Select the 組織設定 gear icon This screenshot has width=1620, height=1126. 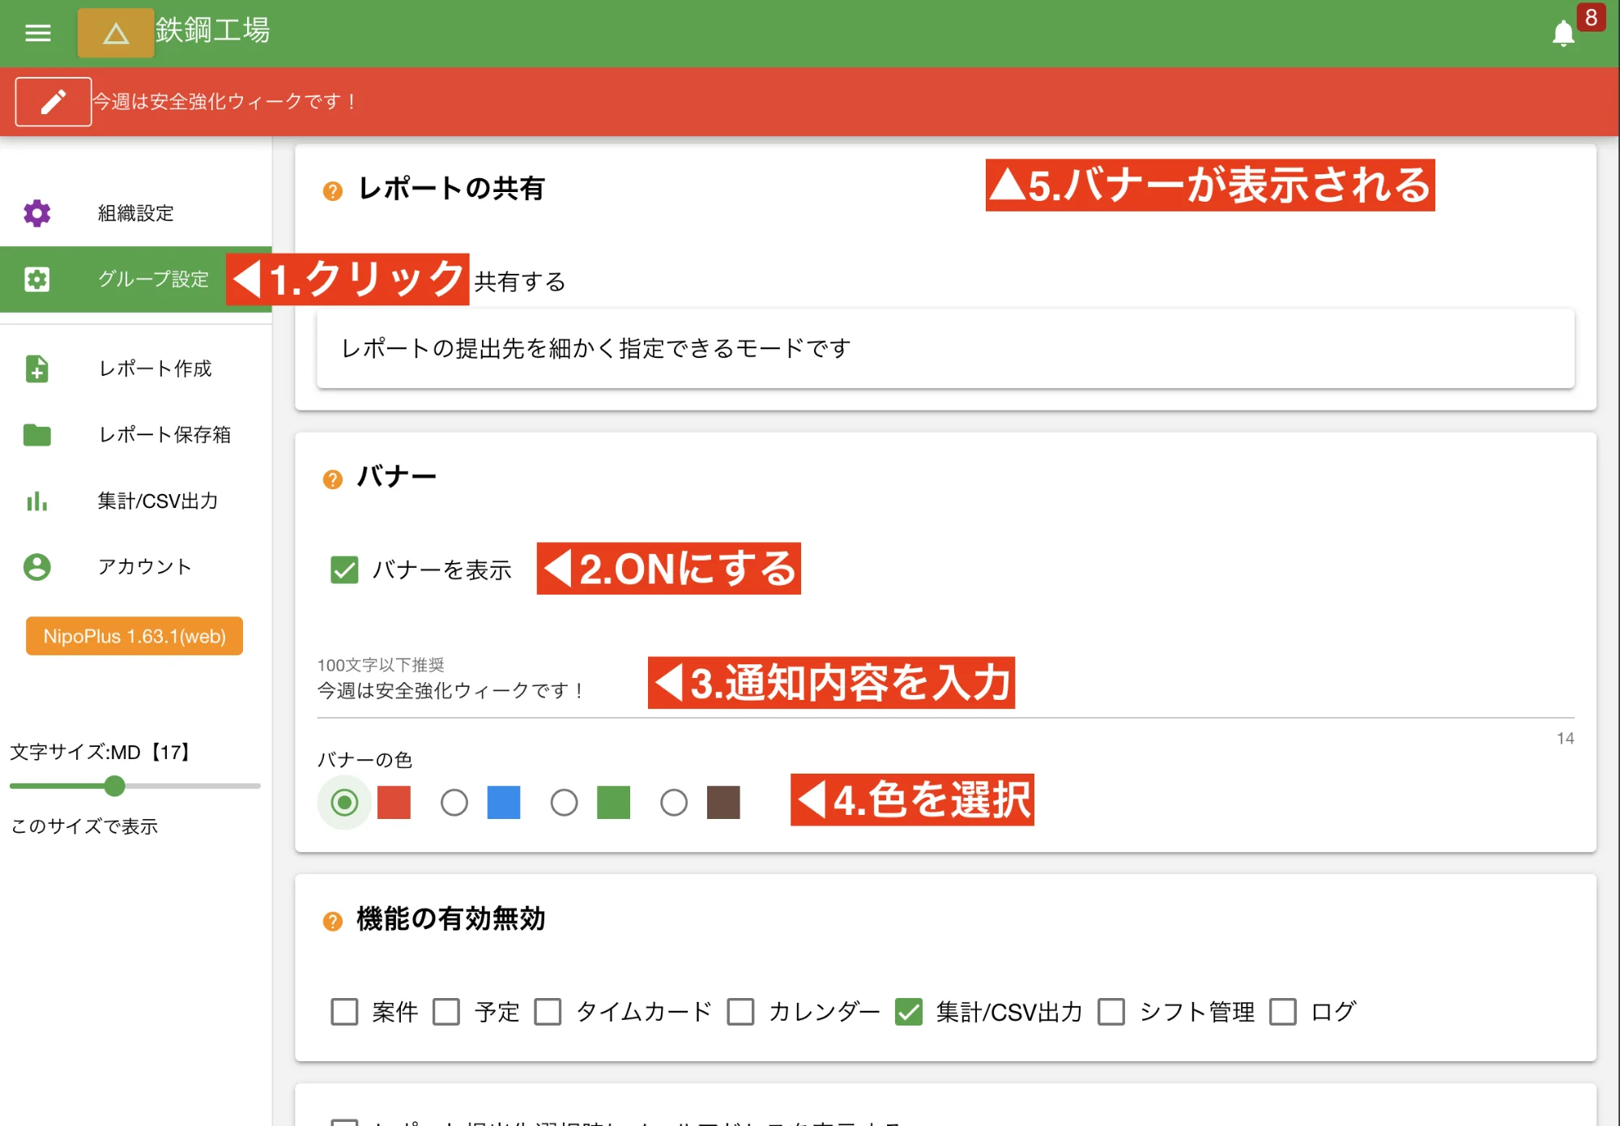pyautogui.click(x=36, y=213)
